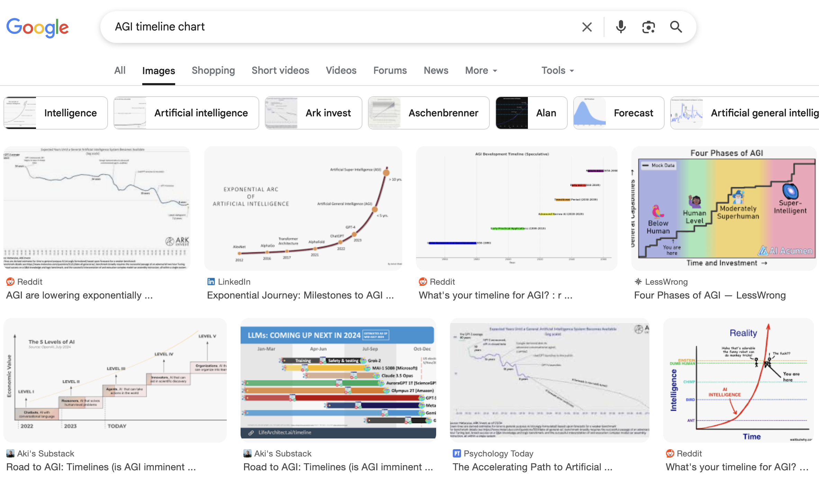Click the Reddit source icon under the first result
The image size is (819, 480).
11,282
